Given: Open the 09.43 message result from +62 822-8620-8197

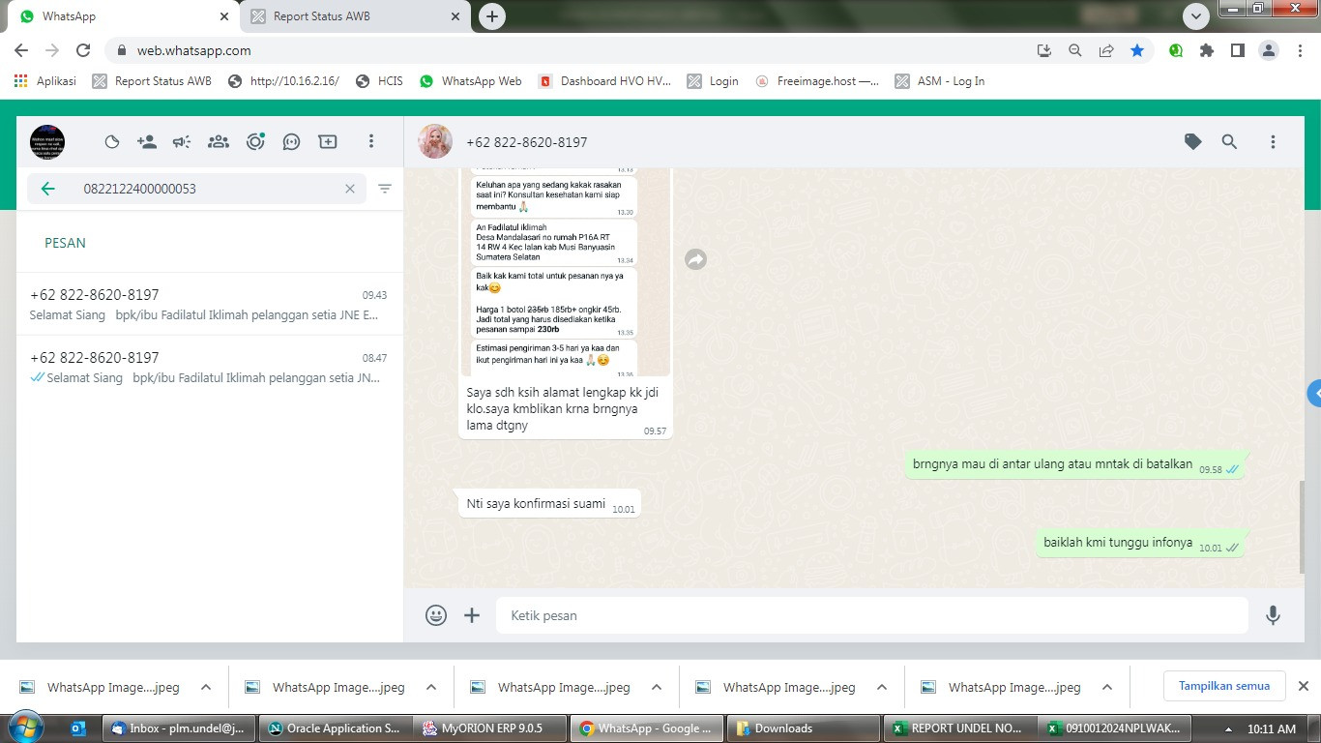Looking at the screenshot, I should tap(209, 304).
